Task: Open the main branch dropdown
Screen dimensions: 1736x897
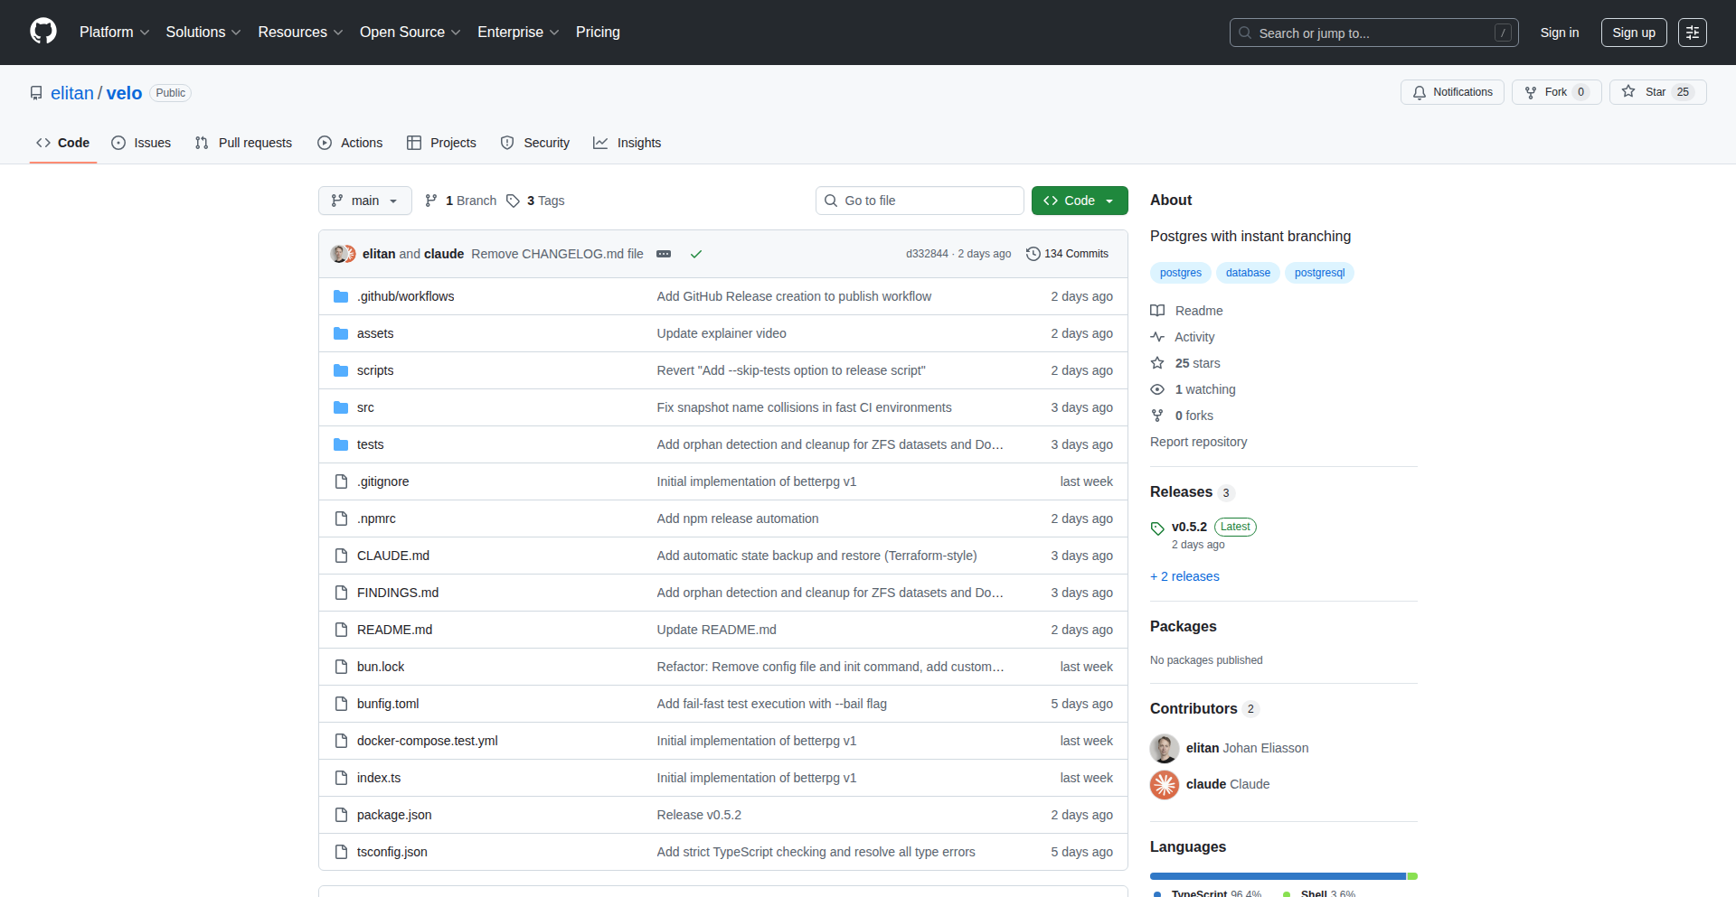Action: point(364,201)
